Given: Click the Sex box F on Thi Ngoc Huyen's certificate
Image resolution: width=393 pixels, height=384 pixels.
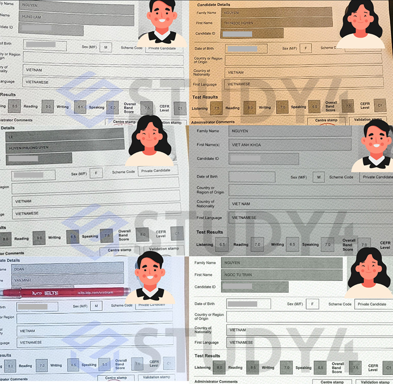Looking at the screenshot, I should click(306, 48).
